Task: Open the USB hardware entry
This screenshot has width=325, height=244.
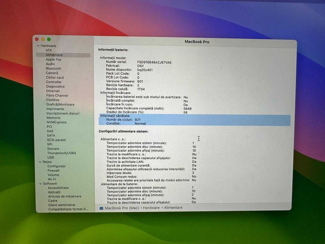Action: pyautogui.click(x=51, y=158)
